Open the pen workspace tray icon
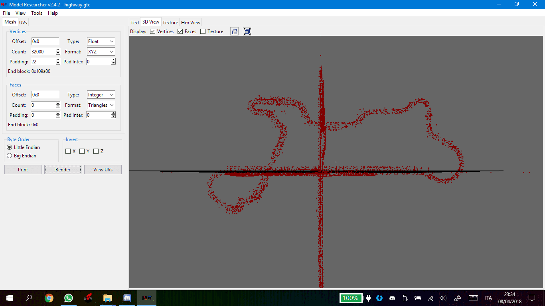Image resolution: width=545 pixels, height=306 pixels. point(458,298)
